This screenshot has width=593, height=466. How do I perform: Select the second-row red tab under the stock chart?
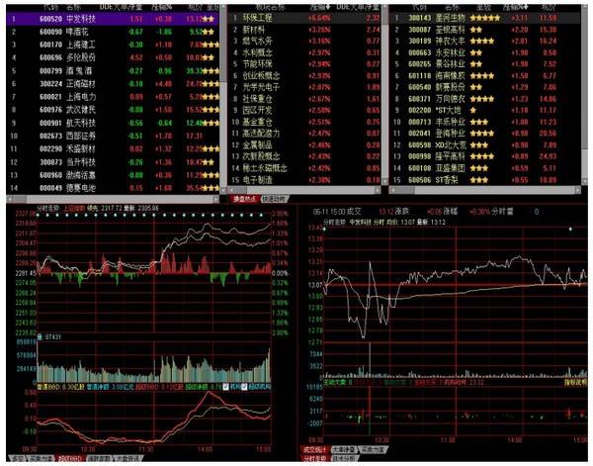[314, 458]
